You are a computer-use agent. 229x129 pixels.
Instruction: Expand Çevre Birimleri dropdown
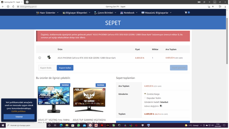pos(105,13)
